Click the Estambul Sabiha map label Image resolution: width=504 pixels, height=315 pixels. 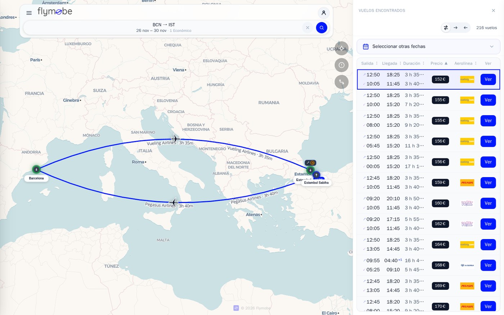pos(316,183)
